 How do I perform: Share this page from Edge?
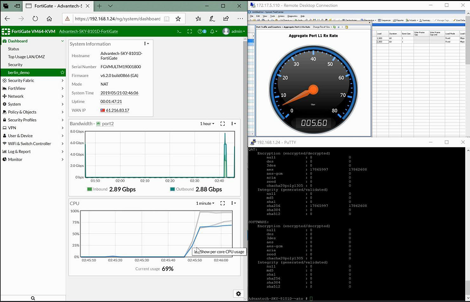(x=226, y=18)
